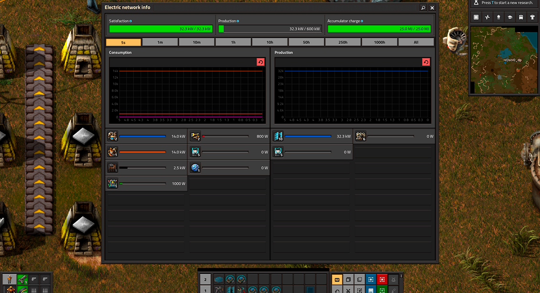The image size is (540, 293).
Task: Open the production statistics panel
Action: click(487, 17)
